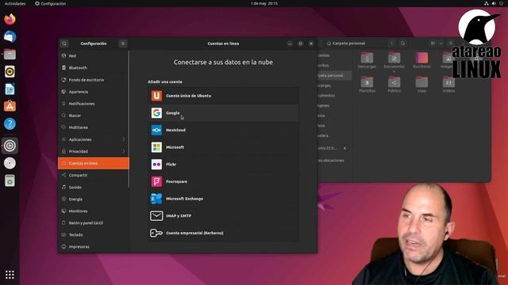Click the search icon in Configuración

coord(64,44)
